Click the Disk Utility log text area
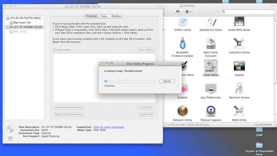Screen dimensions: 277x156 coord(104,78)
